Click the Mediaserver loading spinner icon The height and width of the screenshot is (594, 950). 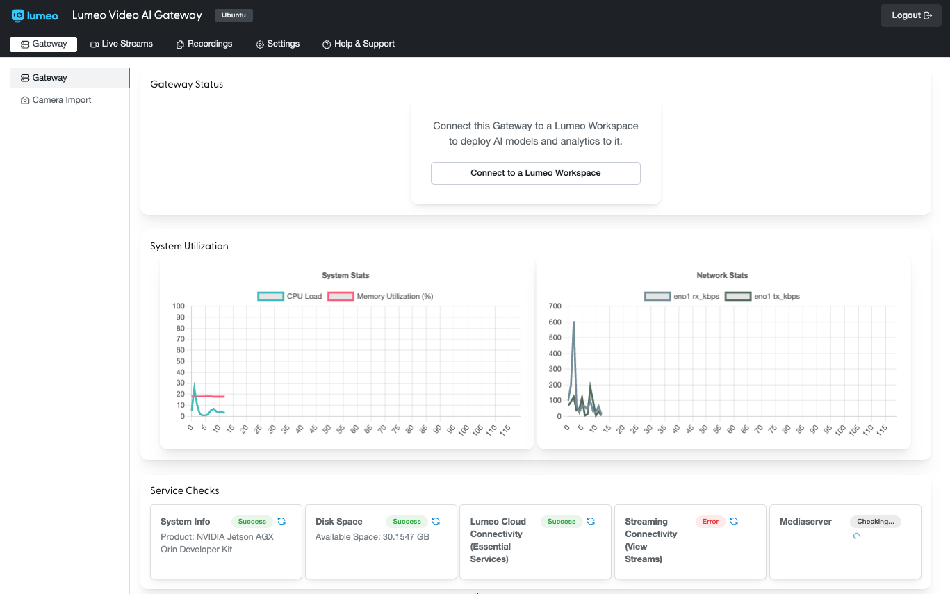pos(856,536)
